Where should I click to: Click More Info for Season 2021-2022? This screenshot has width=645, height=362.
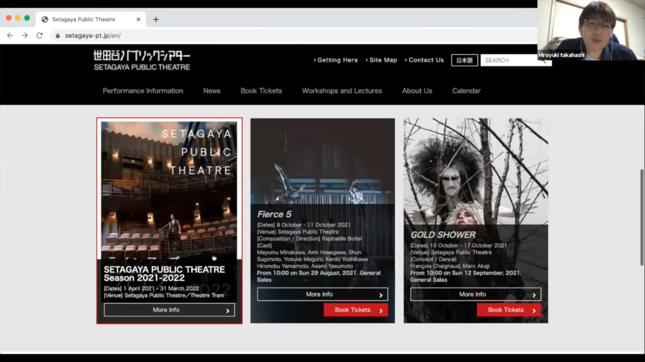pos(169,310)
